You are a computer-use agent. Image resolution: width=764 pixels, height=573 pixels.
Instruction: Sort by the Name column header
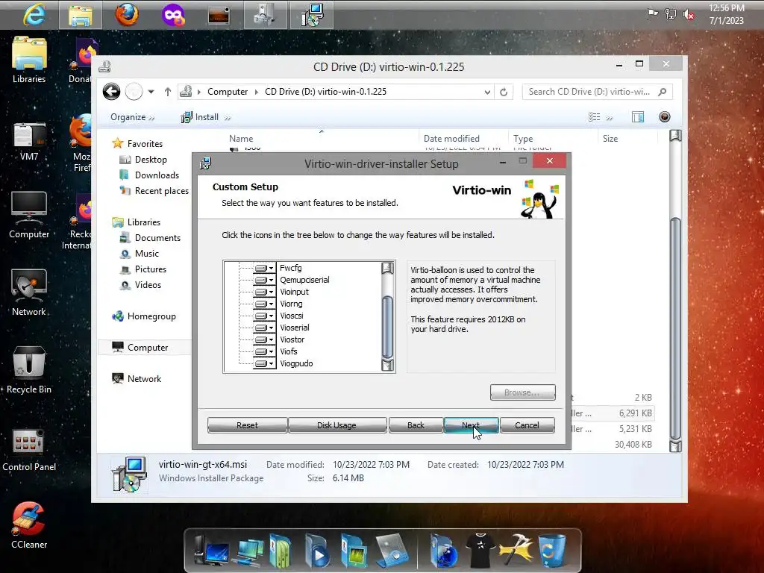click(241, 139)
